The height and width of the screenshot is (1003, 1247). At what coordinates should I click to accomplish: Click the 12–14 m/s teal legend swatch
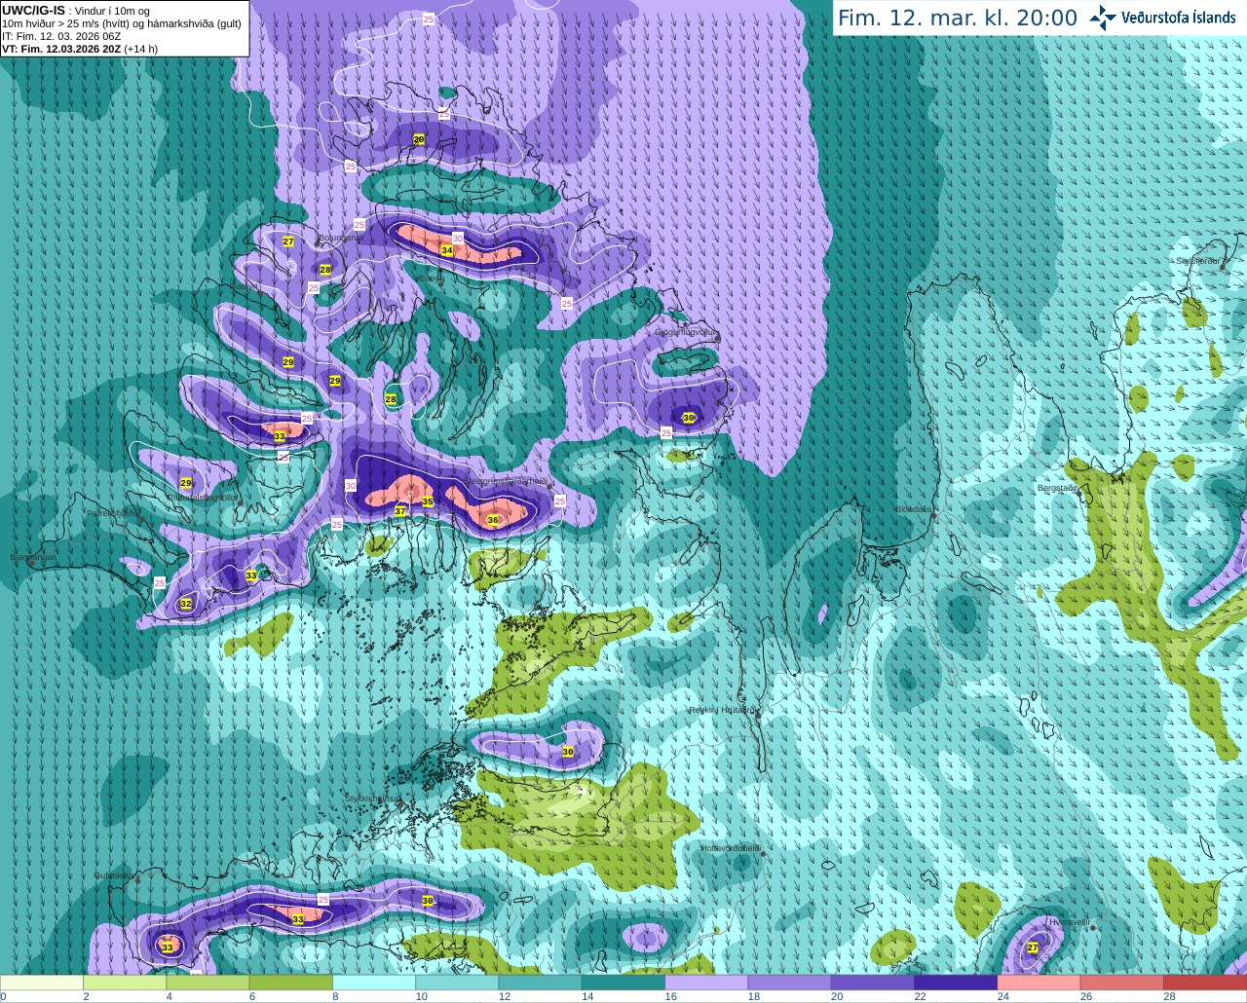(541, 983)
